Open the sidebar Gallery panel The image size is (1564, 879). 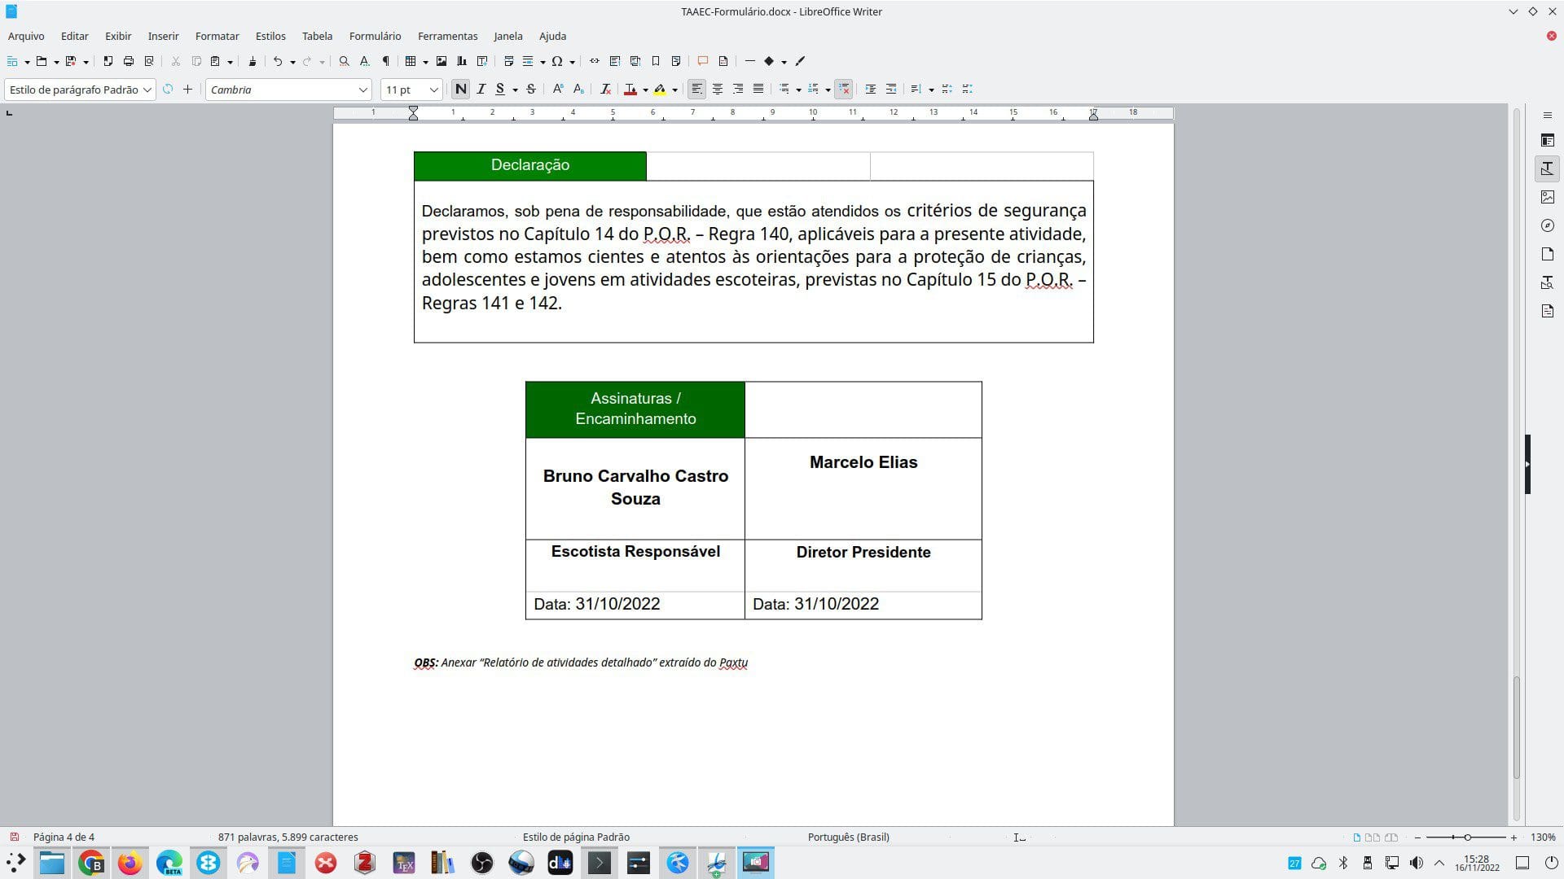[1548, 197]
